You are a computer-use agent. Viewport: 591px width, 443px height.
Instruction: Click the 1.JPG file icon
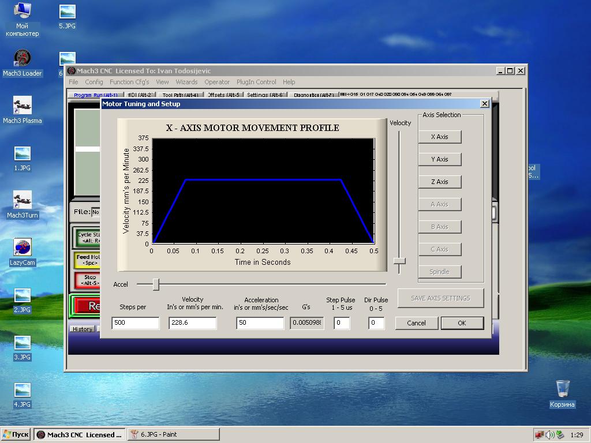[x=22, y=154]
